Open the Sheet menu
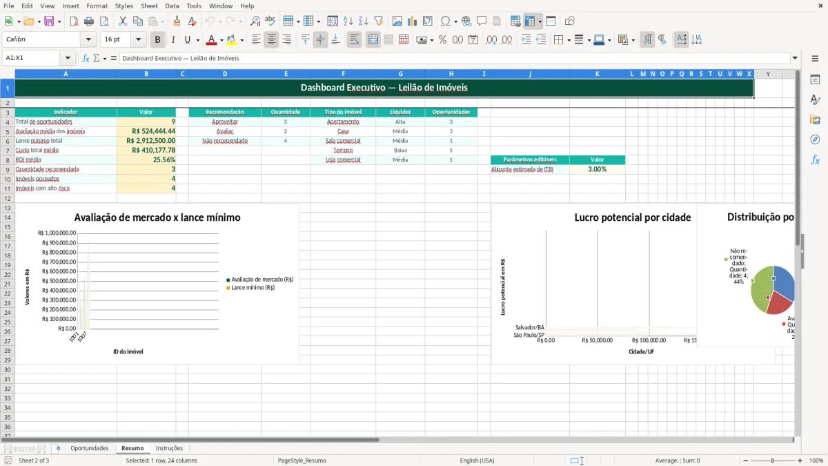This screenshot has height=466, width=828. pos(149,6)
